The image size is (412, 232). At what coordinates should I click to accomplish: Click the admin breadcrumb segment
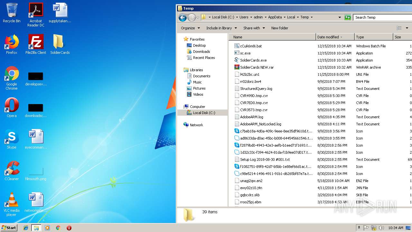coord(258,17)
